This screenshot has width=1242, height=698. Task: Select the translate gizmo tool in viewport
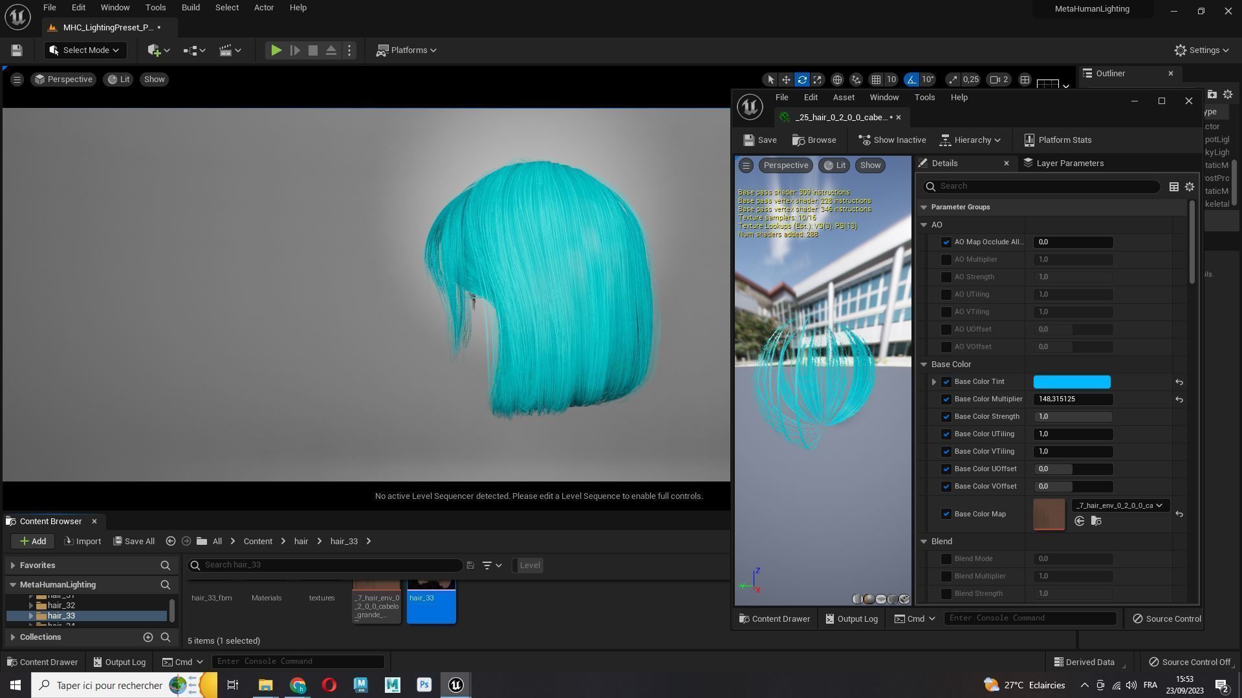(x=786, y=79)
